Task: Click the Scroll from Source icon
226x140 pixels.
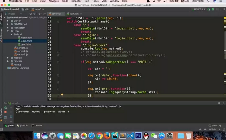Action: tap(30, 14)
